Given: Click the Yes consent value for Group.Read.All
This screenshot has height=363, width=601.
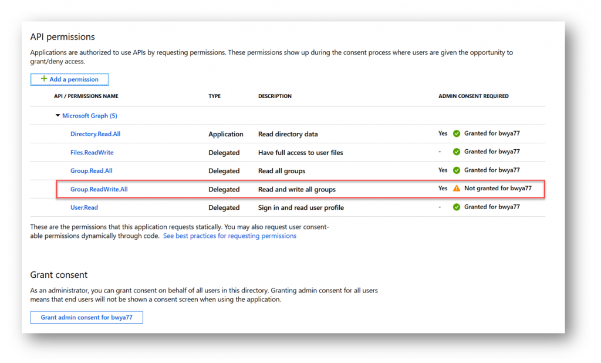Looking at the screenshot, I should point(443,170).
